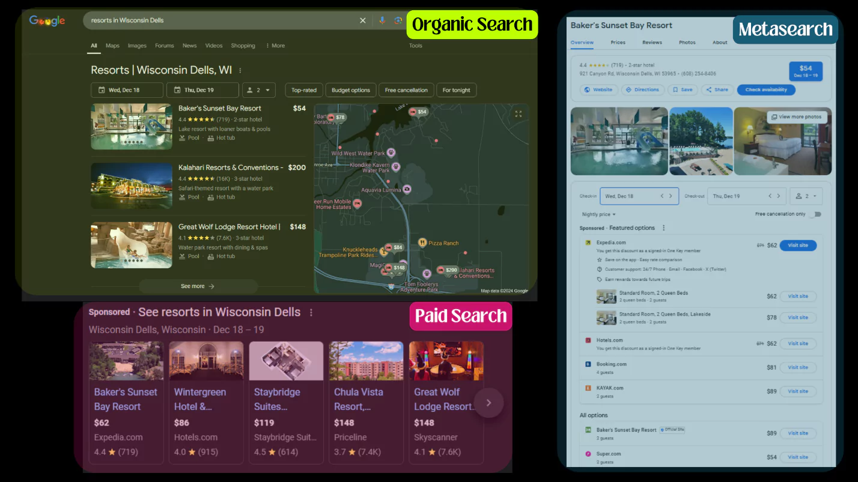Click Visit site for Standard Room Lakeside
Image resolution: width=858 pixels, height=482 pixels.
point(798,318)
